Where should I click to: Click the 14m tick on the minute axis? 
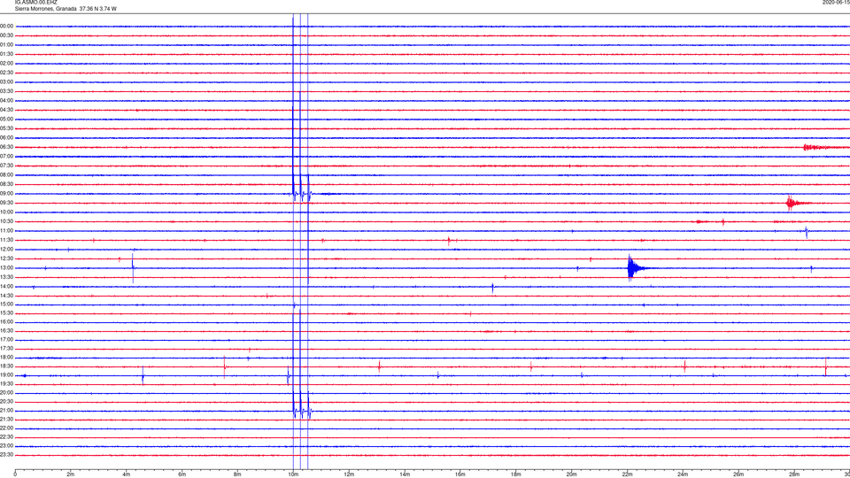(x=405, y=474)
